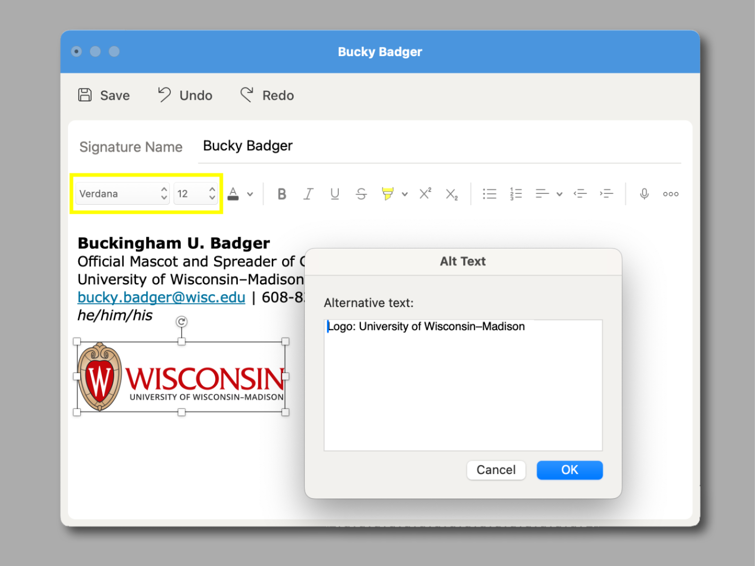This screenshot has height=566, width=755.
Task: Start voice dictation
Action: click(644, 193)
